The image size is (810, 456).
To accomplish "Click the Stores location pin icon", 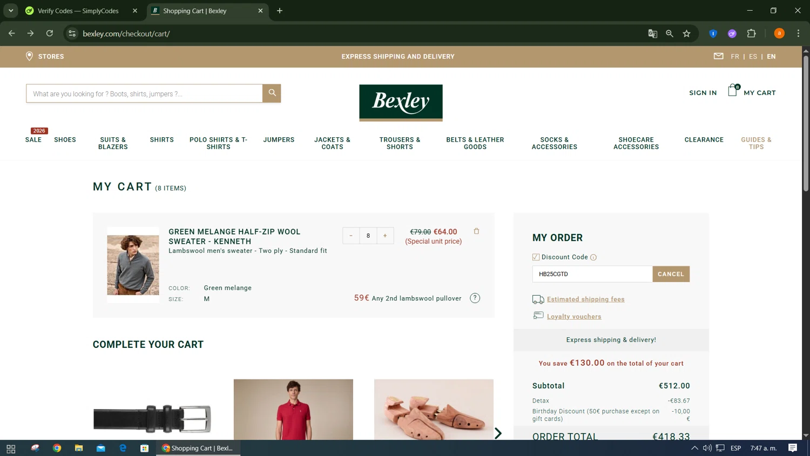I will coord(29,56).
